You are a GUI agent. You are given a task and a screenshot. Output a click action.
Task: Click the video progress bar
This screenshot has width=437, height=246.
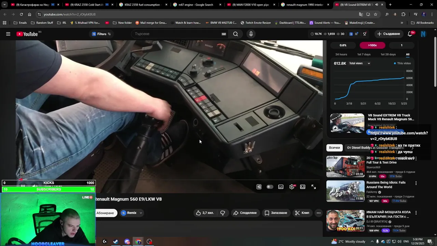point(169,180)
